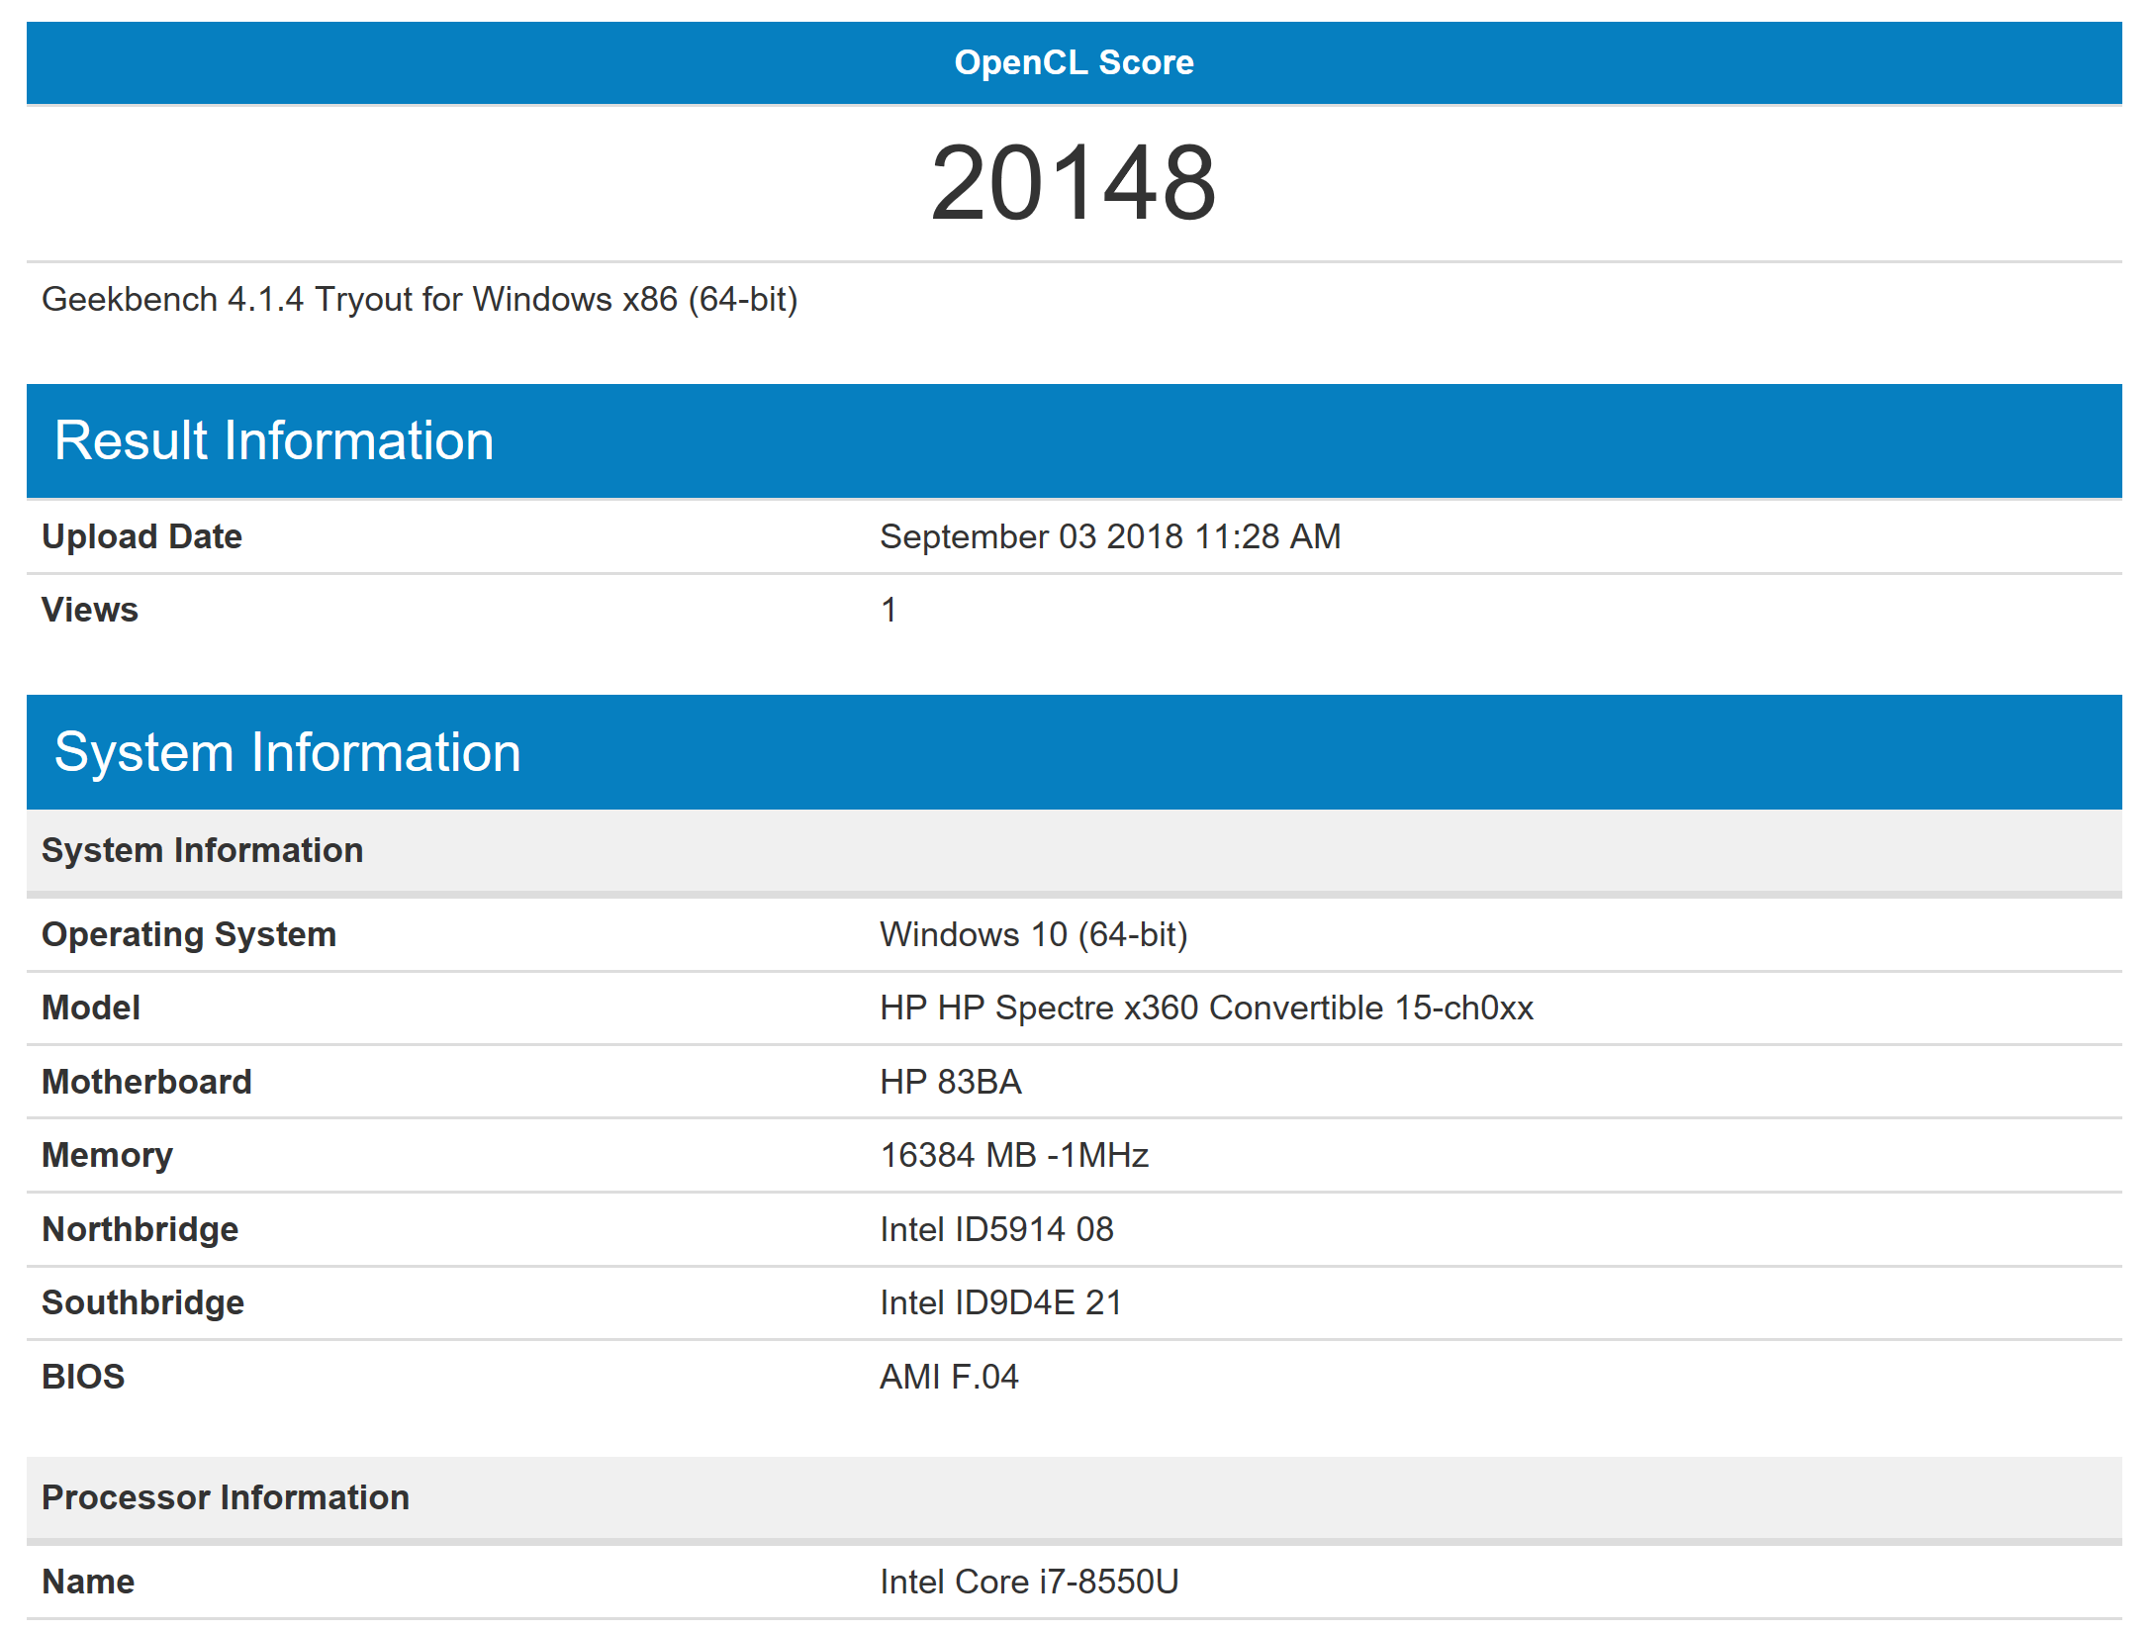
Task: Click the Model row label
Action: [91, 1008]
